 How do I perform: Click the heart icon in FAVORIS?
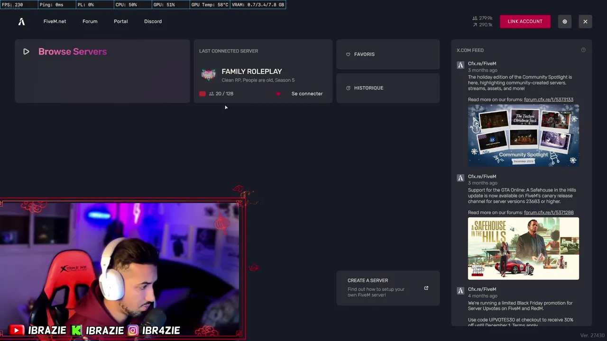pyautogui.click(x=348, y=54)
